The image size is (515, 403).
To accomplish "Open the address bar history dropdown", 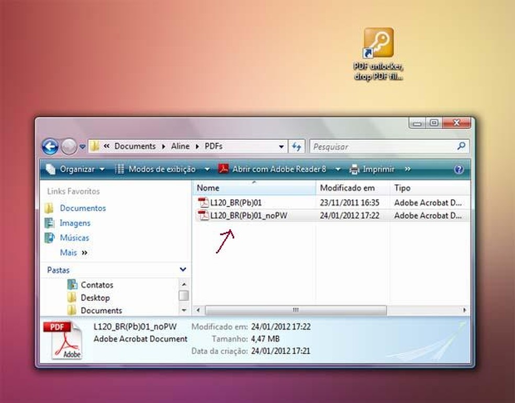I will pyautogui.click(x=282, y=147).
